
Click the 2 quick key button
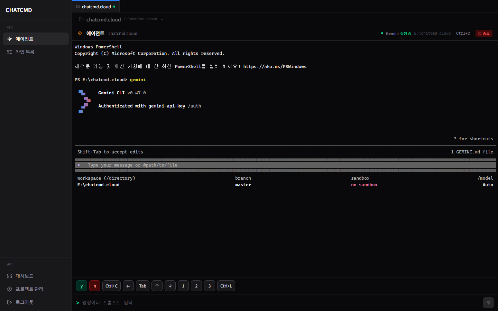pyautogui.click(x=196, y=286)
